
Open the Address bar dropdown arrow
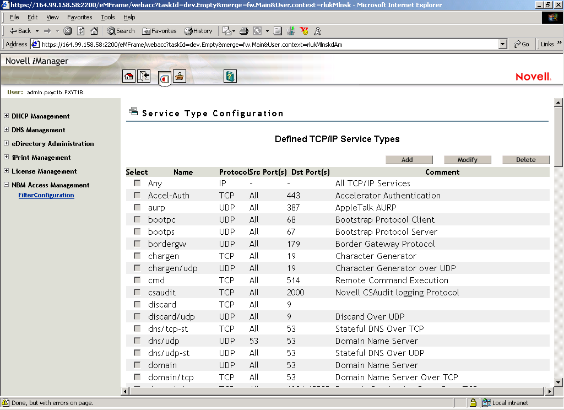502,44
